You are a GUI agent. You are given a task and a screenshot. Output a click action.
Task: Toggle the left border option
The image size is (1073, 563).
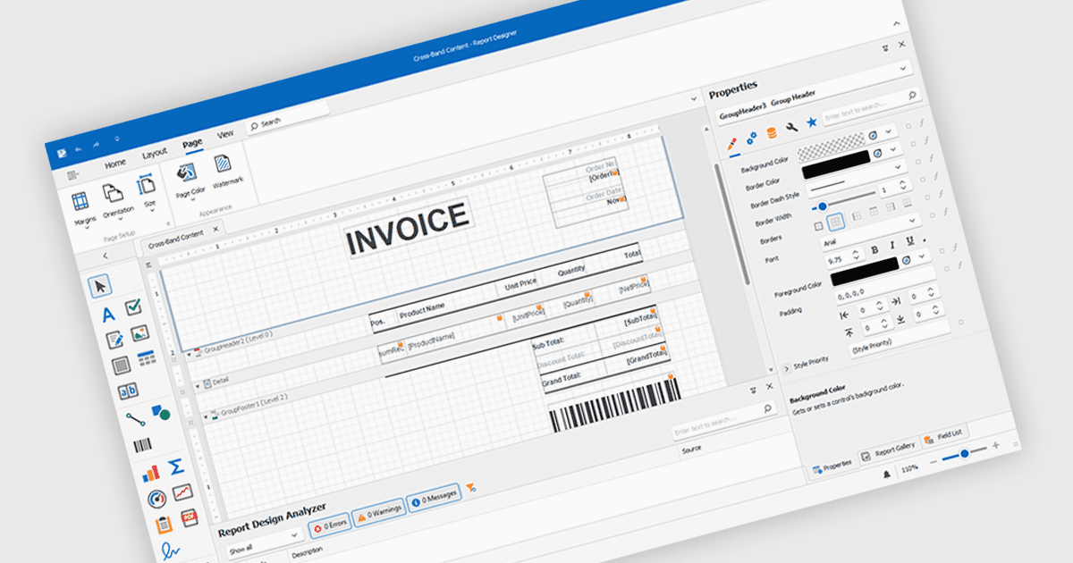tap(856, 216)
